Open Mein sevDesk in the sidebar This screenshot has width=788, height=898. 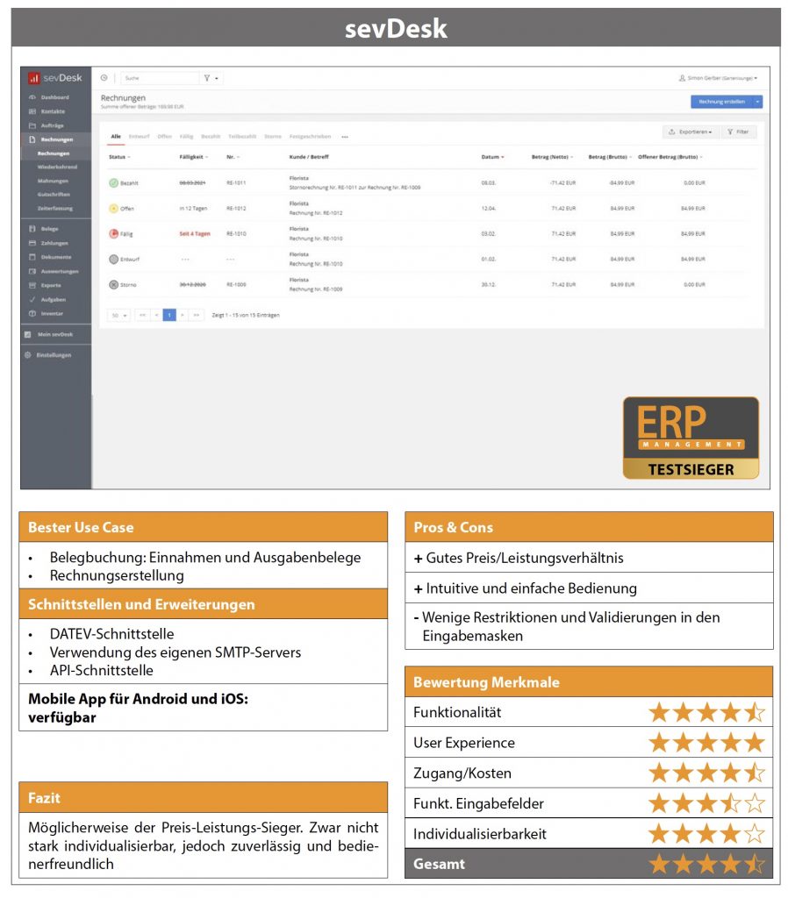coord(55,334)
